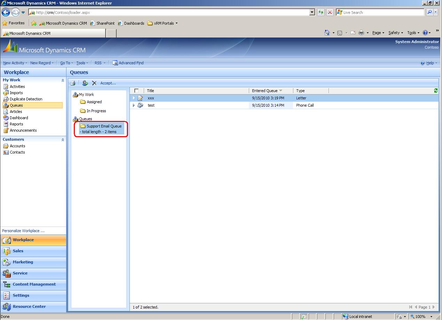
Task: Click the Help question mark icon in CRM toolbar
Action: click(x=423, y=63)
